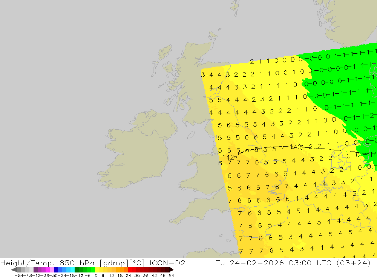
Task: Click the orange legend swatch above 18
Action: pyautogui.click(x=118, y=269)
